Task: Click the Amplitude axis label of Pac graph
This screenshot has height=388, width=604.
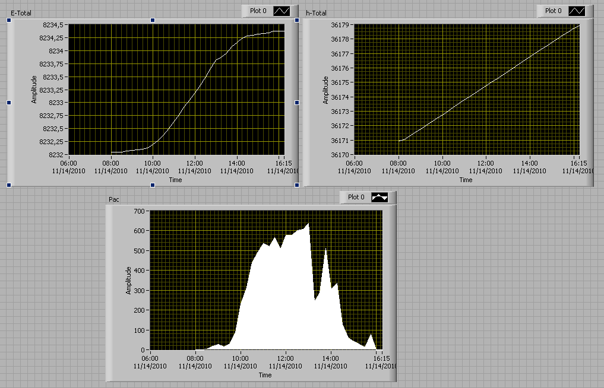Action: click(x=129, y=281)
